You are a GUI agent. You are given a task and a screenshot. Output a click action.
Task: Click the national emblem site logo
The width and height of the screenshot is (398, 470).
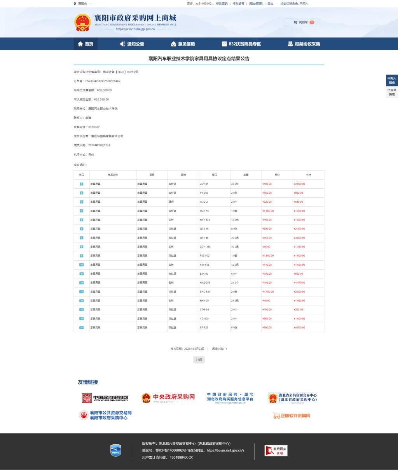click(x=82, y=23)
